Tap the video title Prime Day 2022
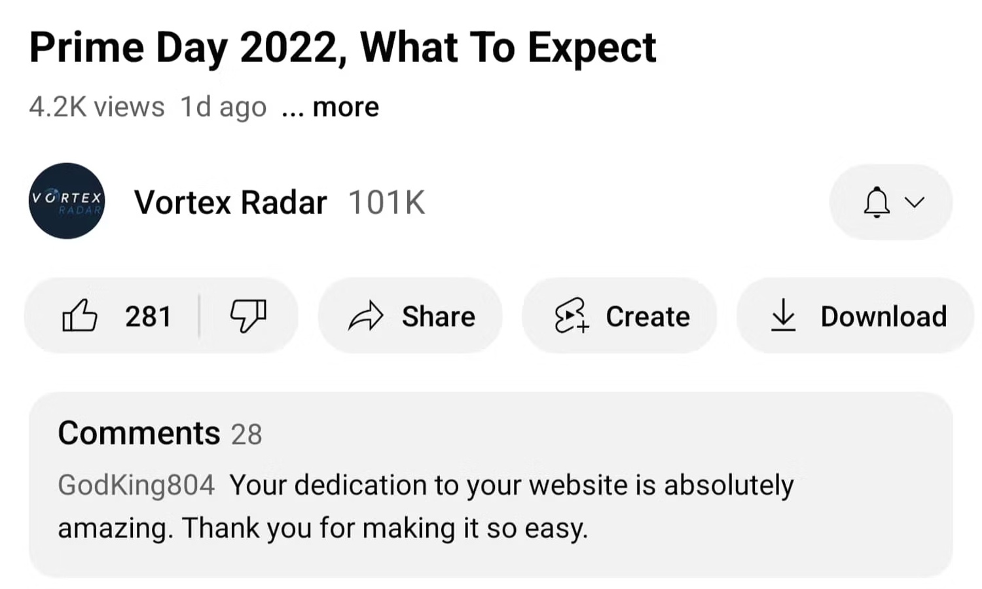Image resolution: width=982 pixels, height=589 pixels. click(x=342, y=48)
